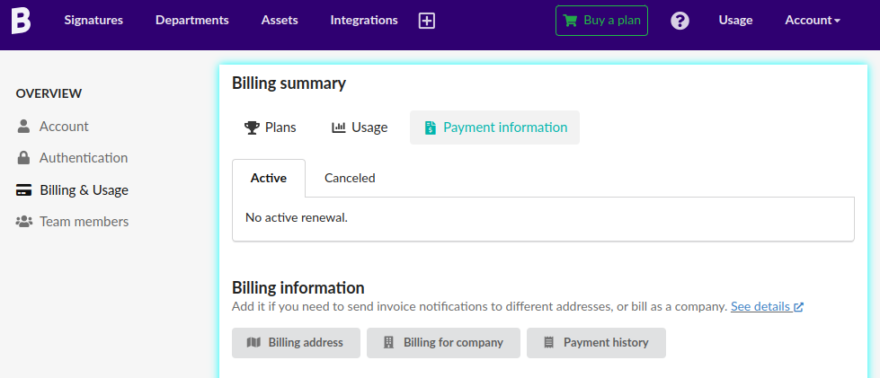Click the bar chart icon beside Usage

(339, 127)
